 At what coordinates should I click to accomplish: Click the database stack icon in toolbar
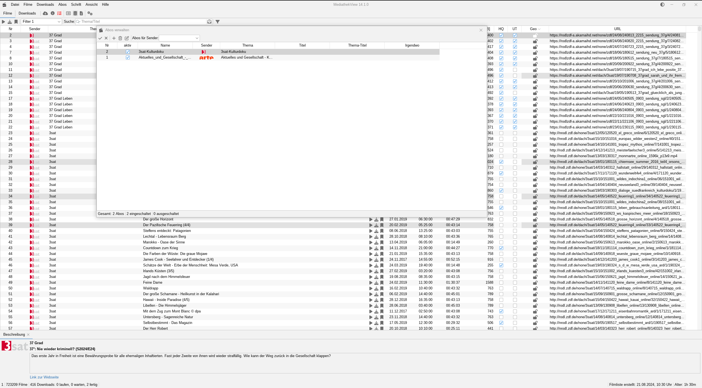[75, 13]
